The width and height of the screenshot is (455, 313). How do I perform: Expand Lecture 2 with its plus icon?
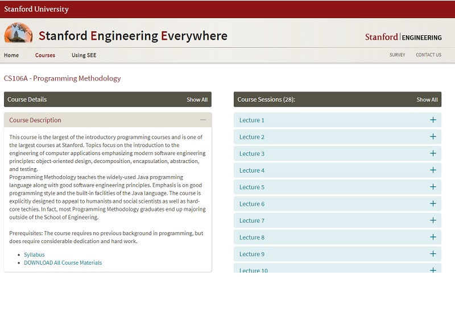(433, 137)
